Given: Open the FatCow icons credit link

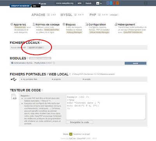Looking at the screenshot, I should click(x=72, y=138).
